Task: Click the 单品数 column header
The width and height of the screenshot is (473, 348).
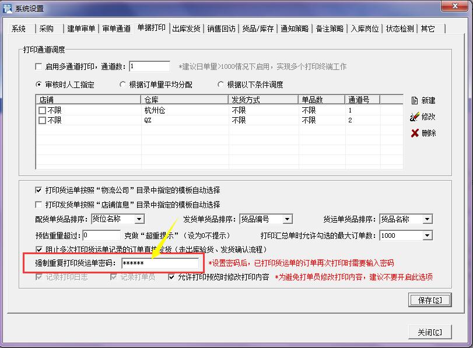Action: [322, 100]
